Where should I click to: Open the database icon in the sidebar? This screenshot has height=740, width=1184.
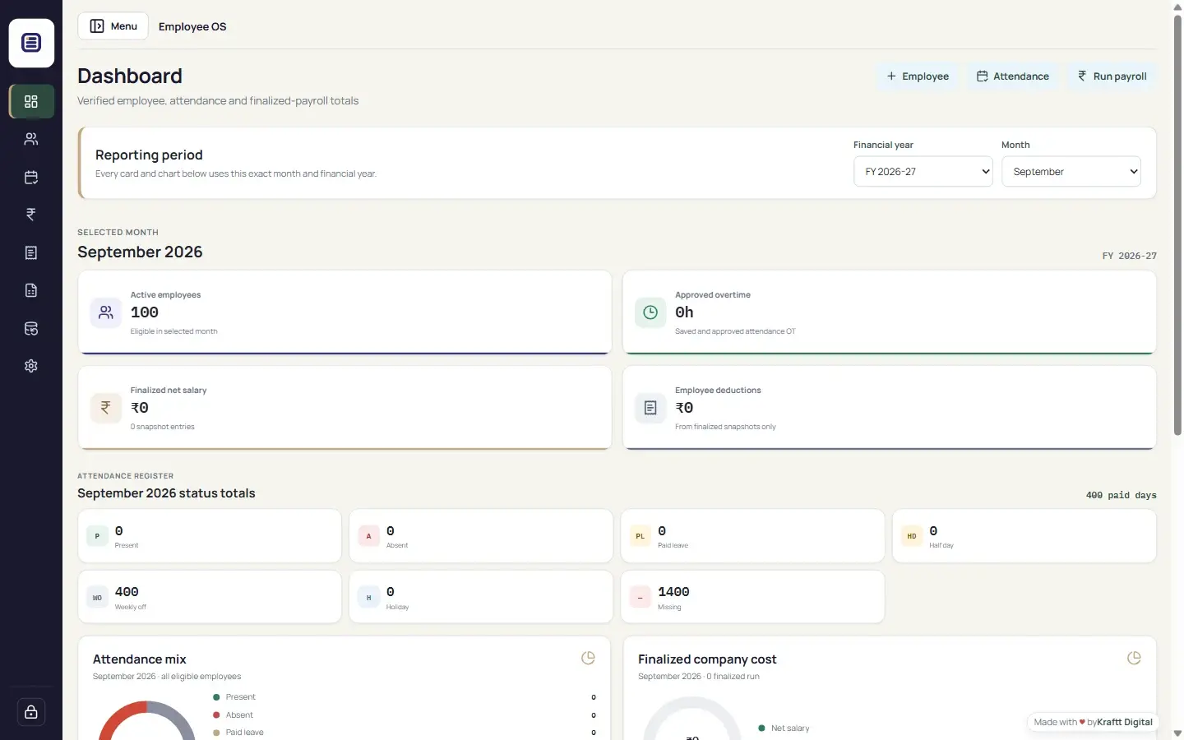tap(31, 328)
